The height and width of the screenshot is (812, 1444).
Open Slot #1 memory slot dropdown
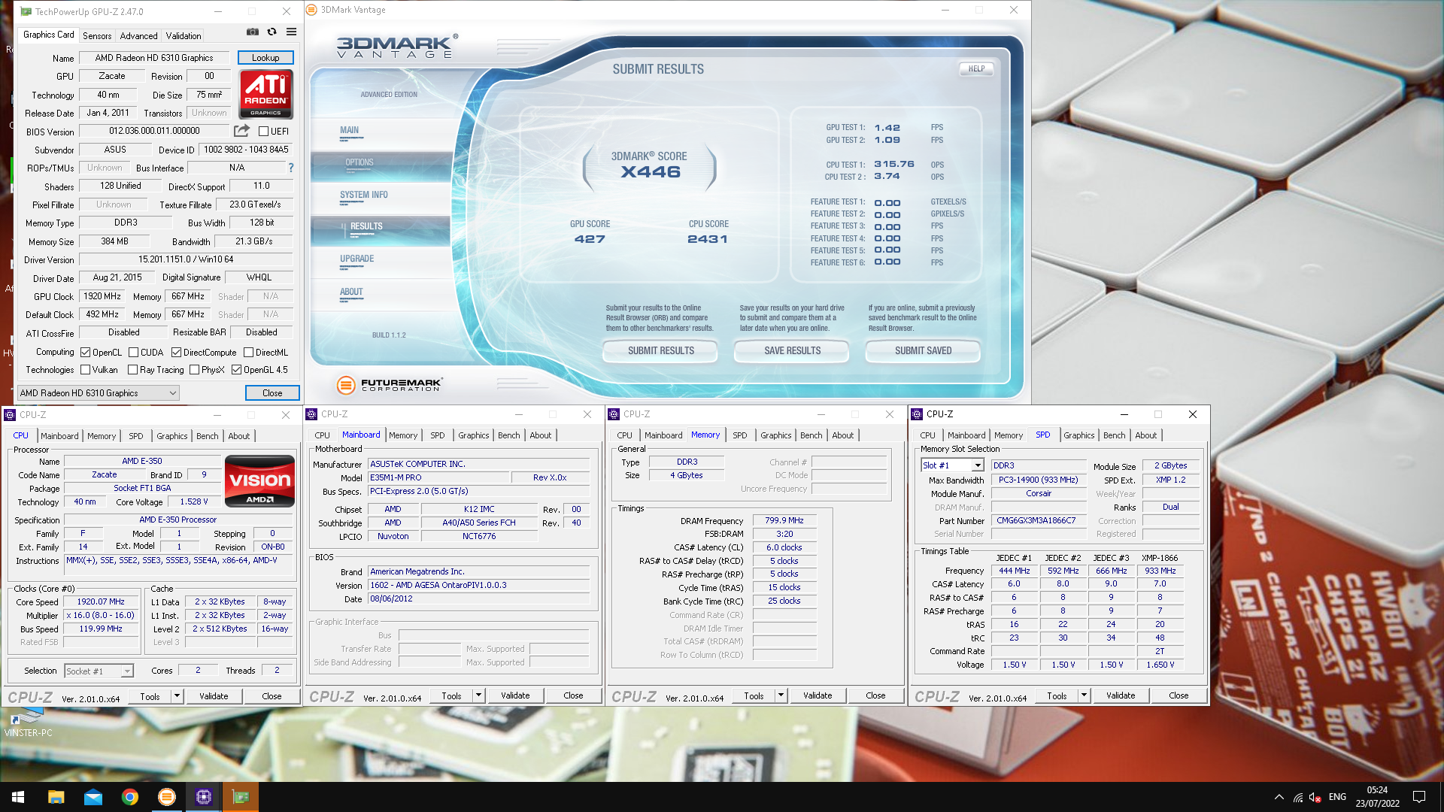(x=952, y=465)
